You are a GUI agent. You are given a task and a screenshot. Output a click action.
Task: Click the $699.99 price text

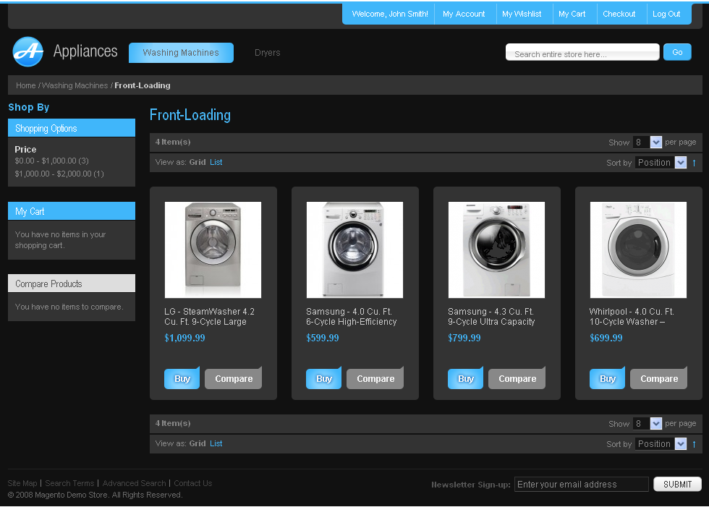(606, 338)
